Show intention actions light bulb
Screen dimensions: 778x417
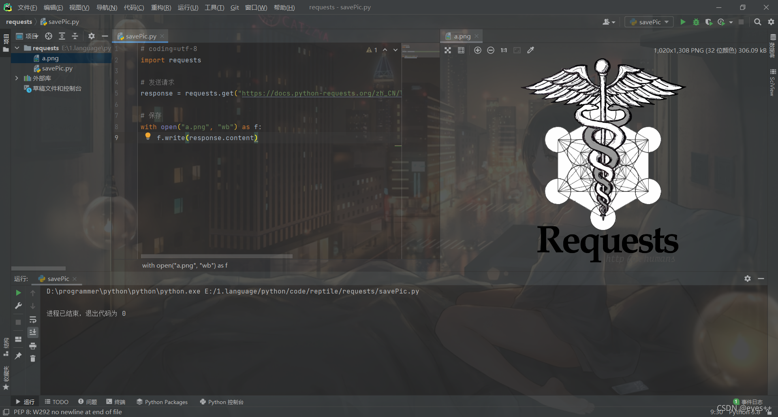148,136
